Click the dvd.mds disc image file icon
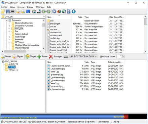The width and height of the screenshot is (148, 124). coord(48,30)
